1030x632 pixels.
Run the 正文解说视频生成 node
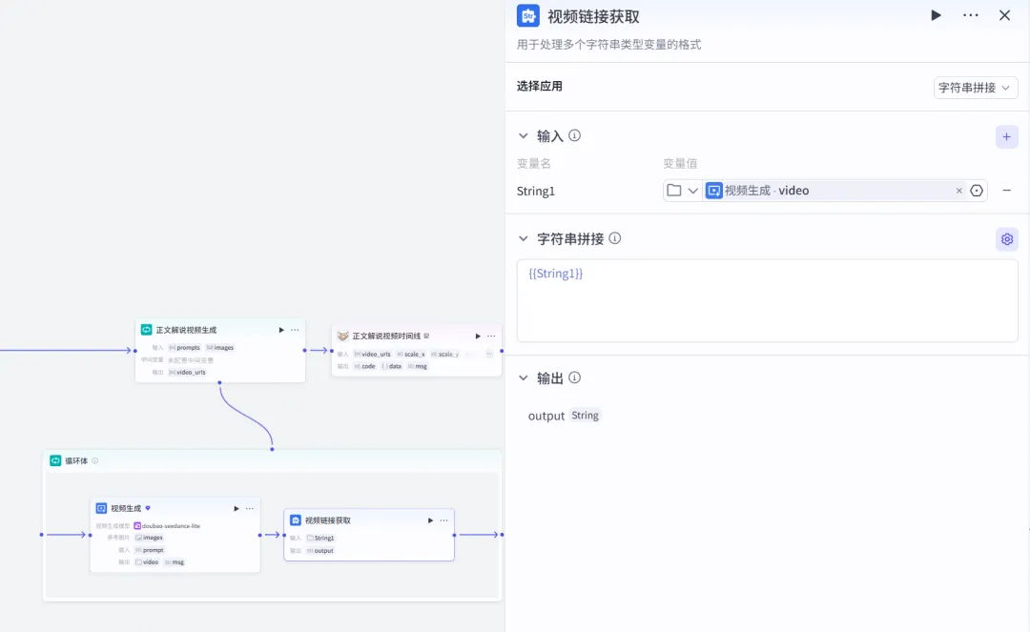click(281, 330)
